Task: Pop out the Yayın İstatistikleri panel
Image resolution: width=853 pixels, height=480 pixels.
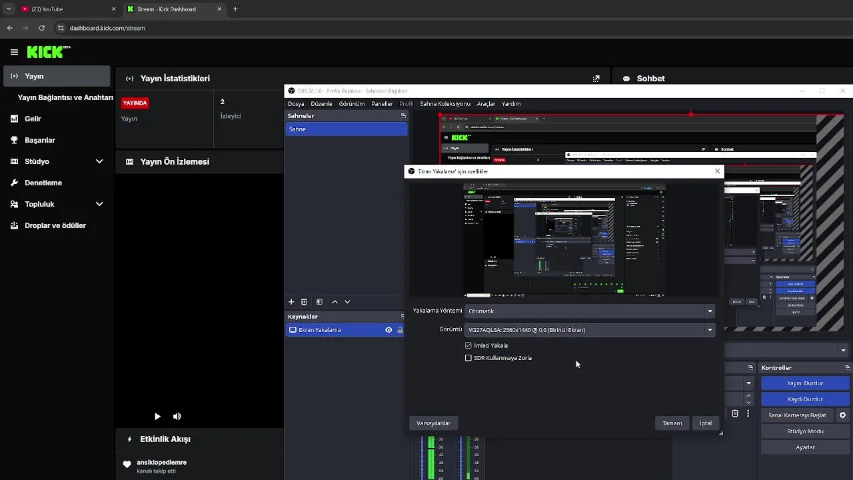Action: [x=596, y=79]
